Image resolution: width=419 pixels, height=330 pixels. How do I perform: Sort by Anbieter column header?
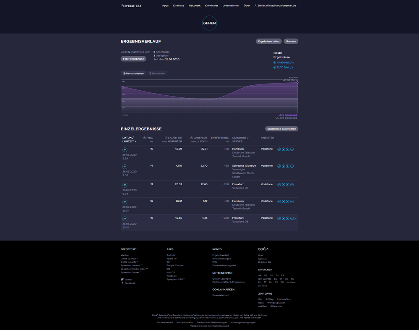267,138
